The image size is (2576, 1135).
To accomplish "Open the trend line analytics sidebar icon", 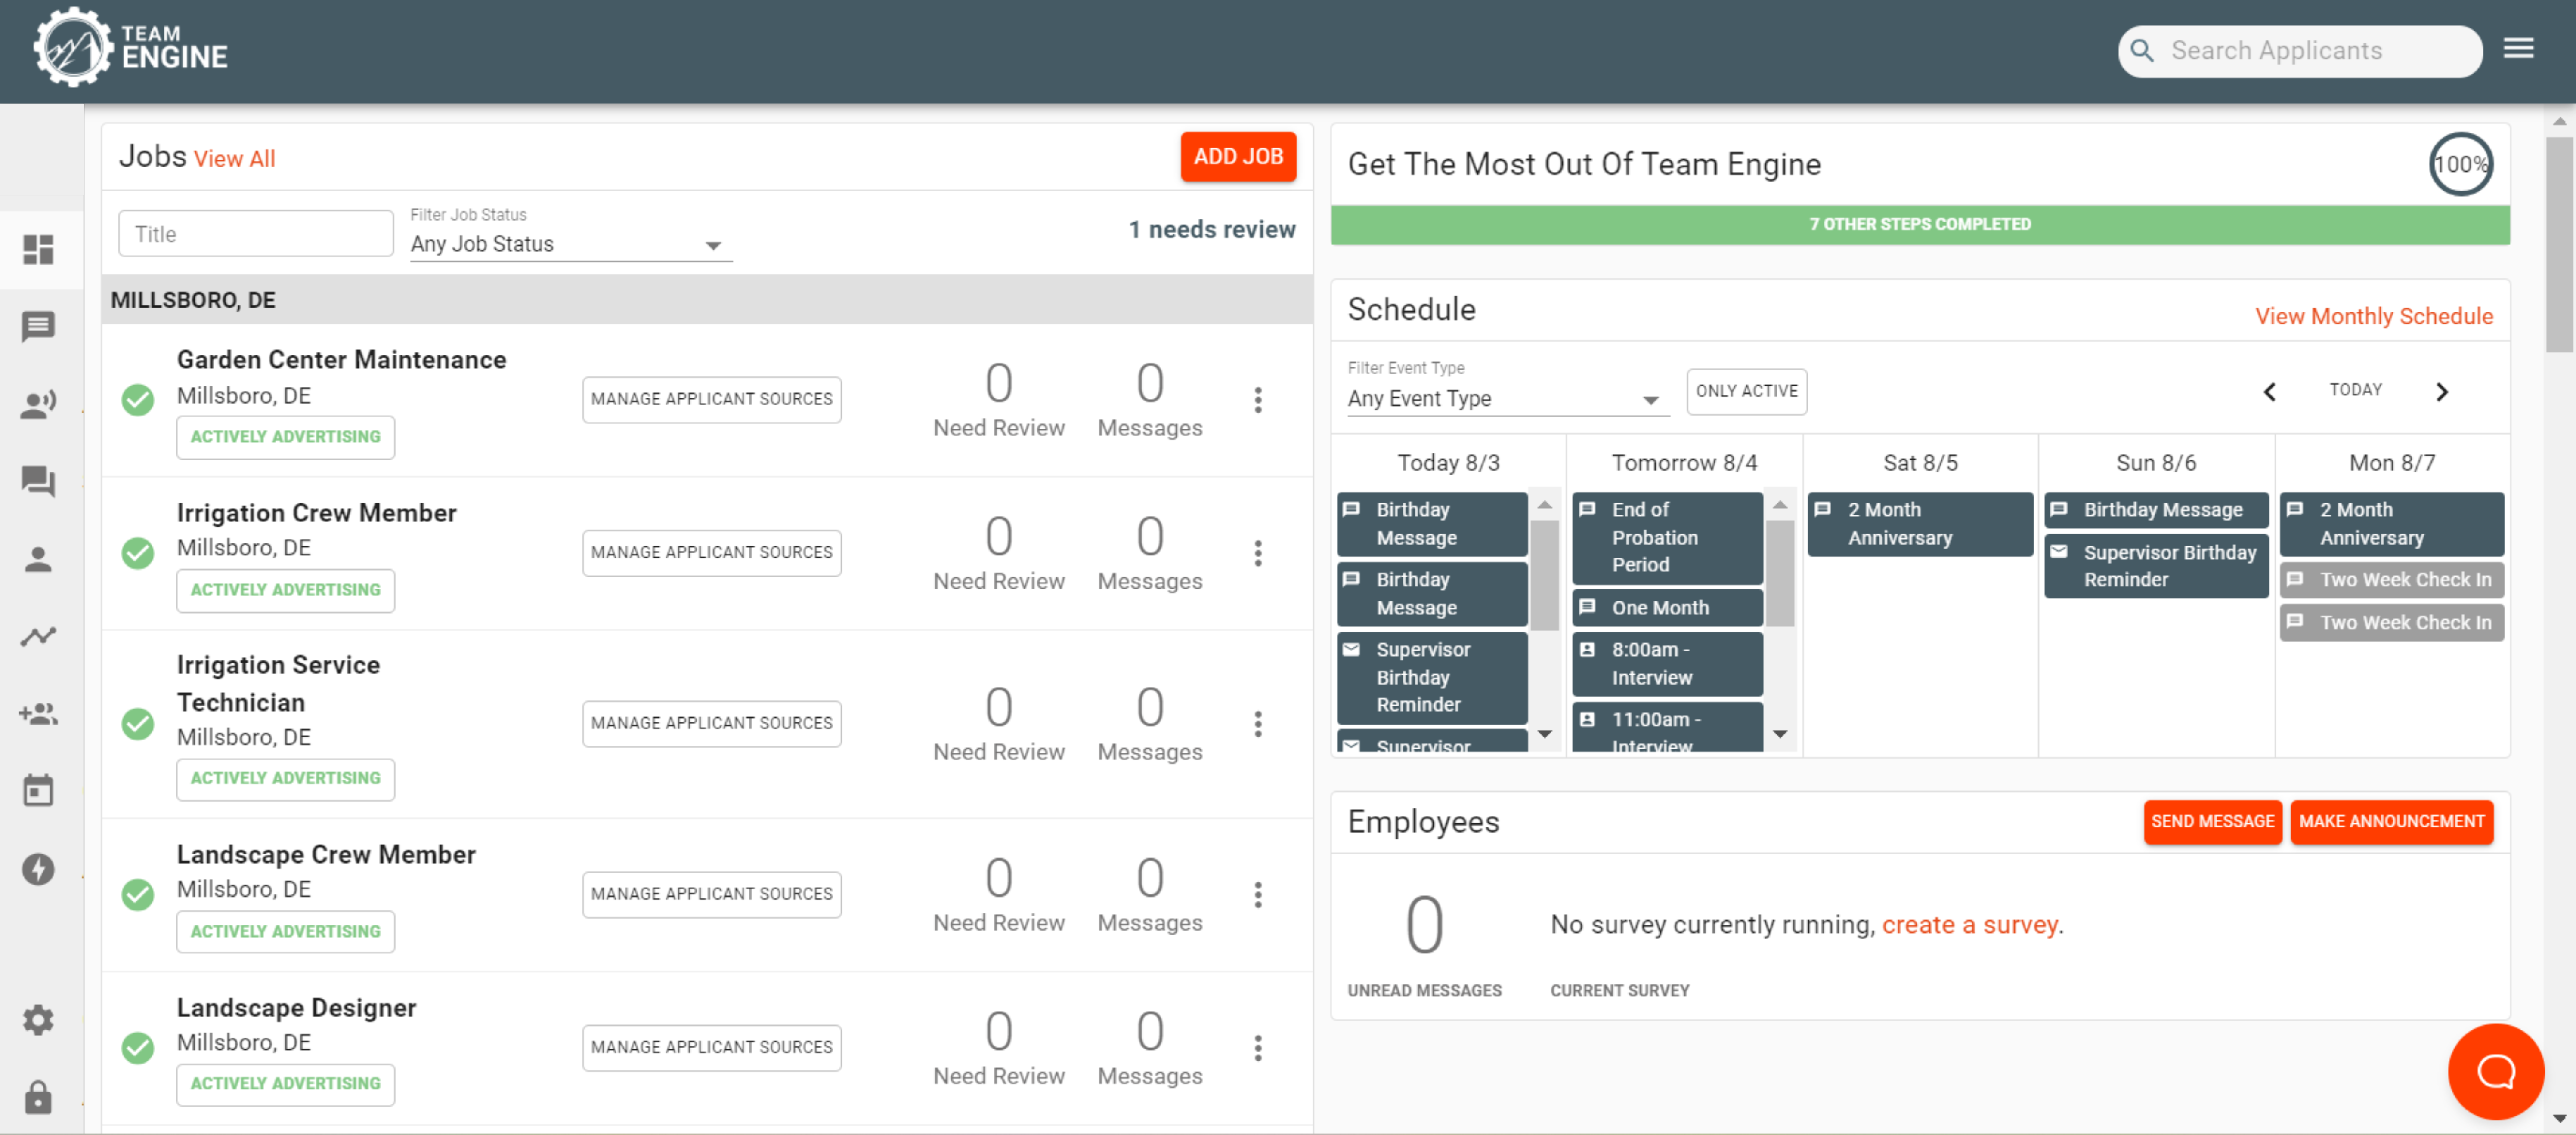I will (38, 636).
